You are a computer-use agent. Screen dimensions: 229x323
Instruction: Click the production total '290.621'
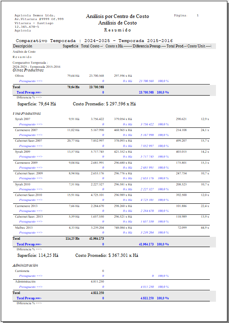181,119
